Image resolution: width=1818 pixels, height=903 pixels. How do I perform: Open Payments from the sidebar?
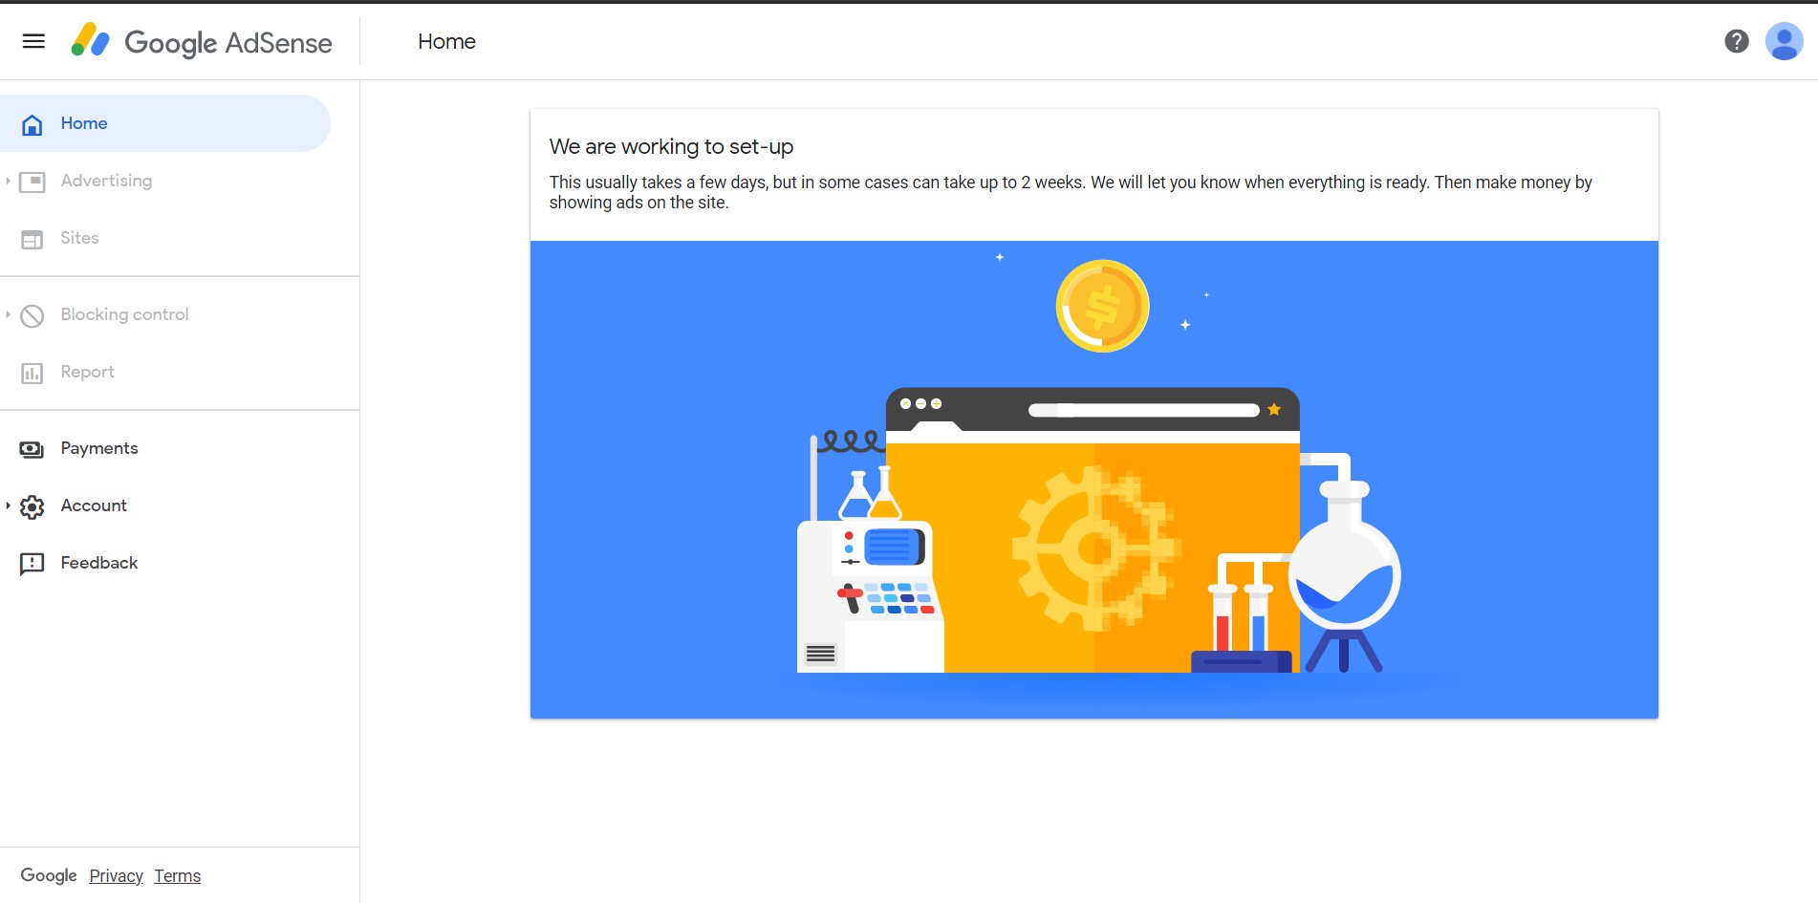(x=98, y=448)
